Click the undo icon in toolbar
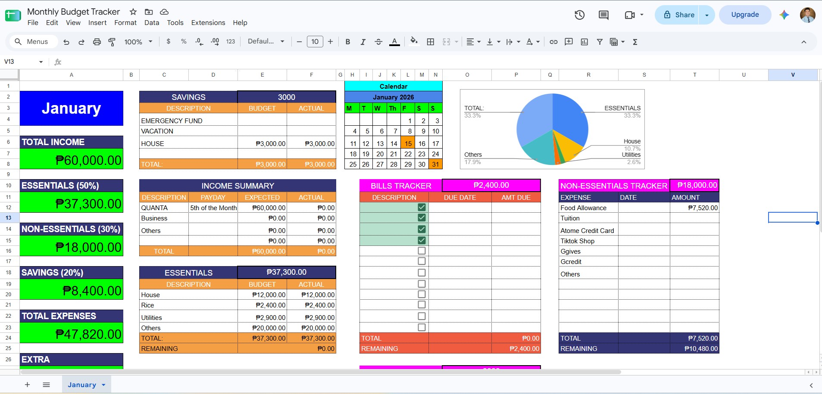The image size is (822, 394). pyautogui.click(x=66, y=42)
